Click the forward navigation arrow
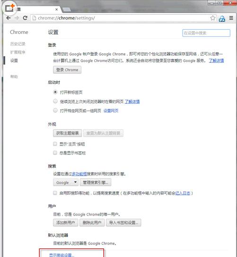This screenshot has width=237, height=257. coord(17,17)
